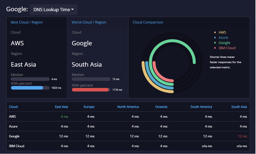Click the South Asia worst region name

coord(87,65)
